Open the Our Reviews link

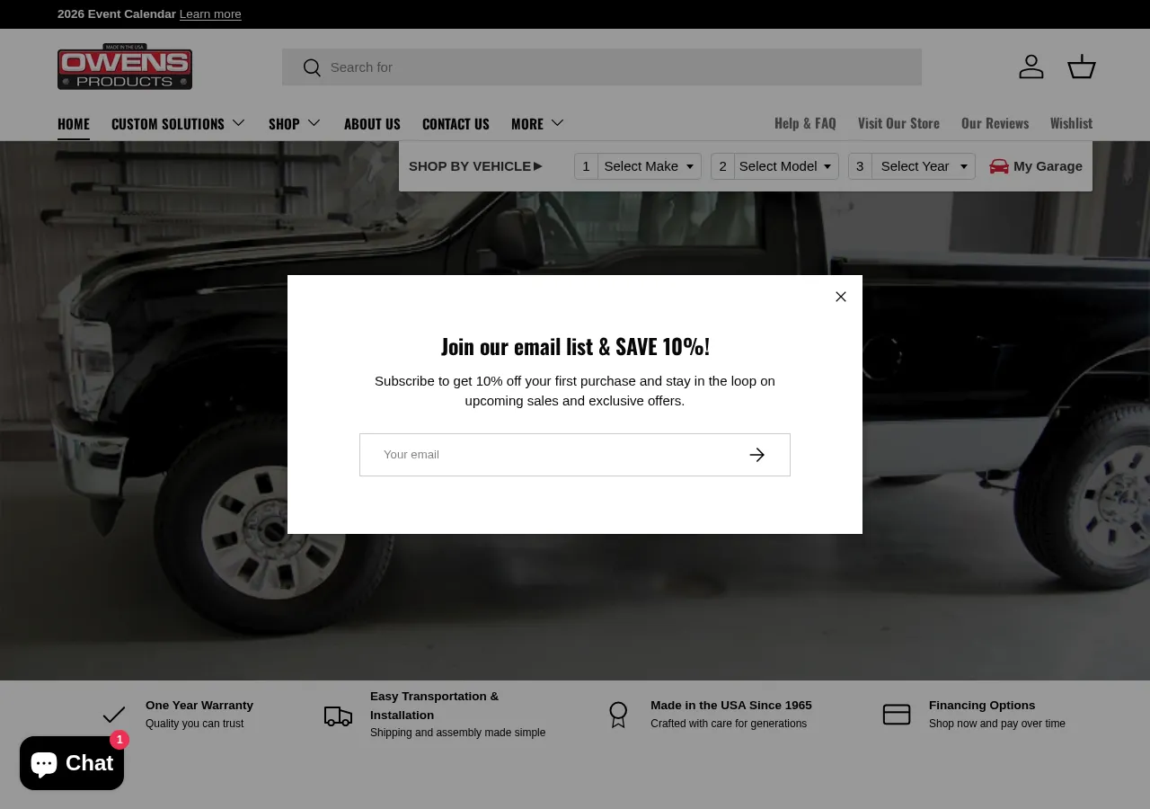pos(995,123)
